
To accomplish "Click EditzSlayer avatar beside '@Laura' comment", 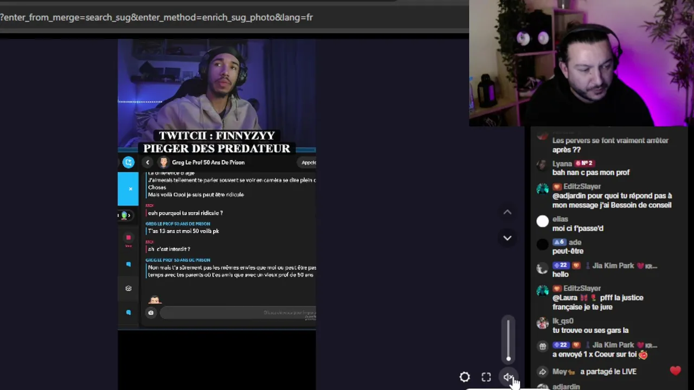I will tap(543, 291).
